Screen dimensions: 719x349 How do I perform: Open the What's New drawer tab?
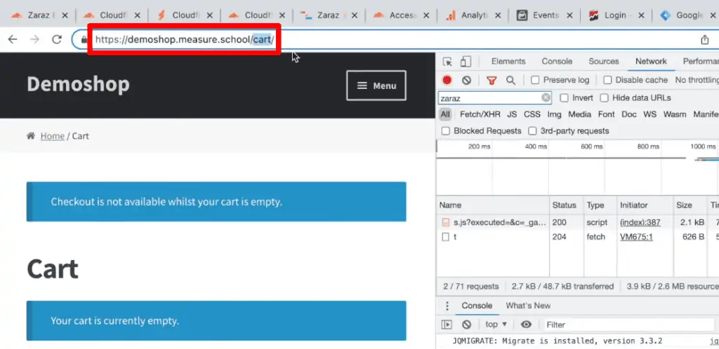click(528, 306)
